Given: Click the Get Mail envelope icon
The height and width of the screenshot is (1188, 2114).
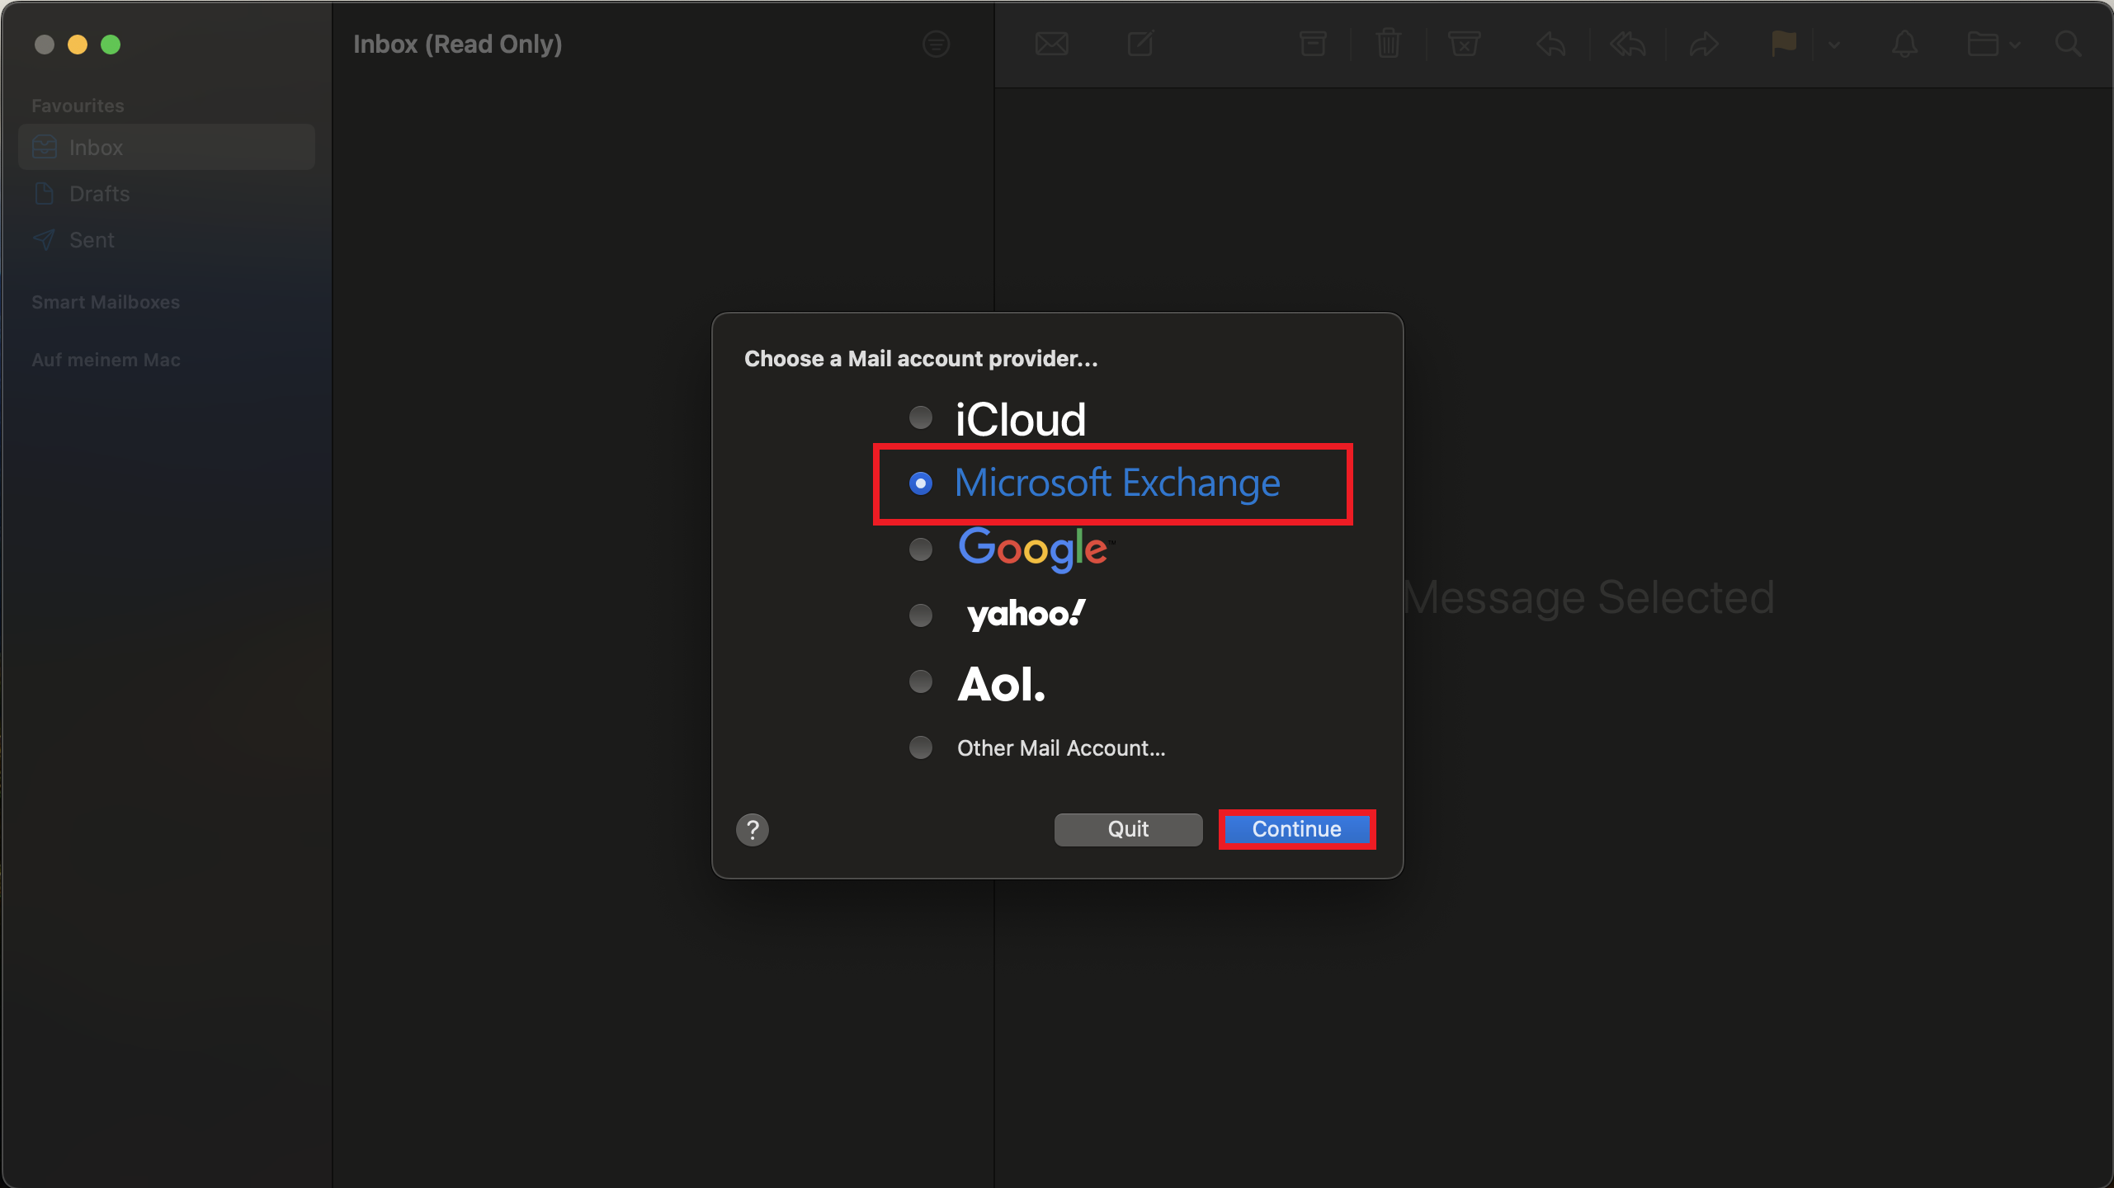Looking at the screenshot, I should coord(1051,44).
